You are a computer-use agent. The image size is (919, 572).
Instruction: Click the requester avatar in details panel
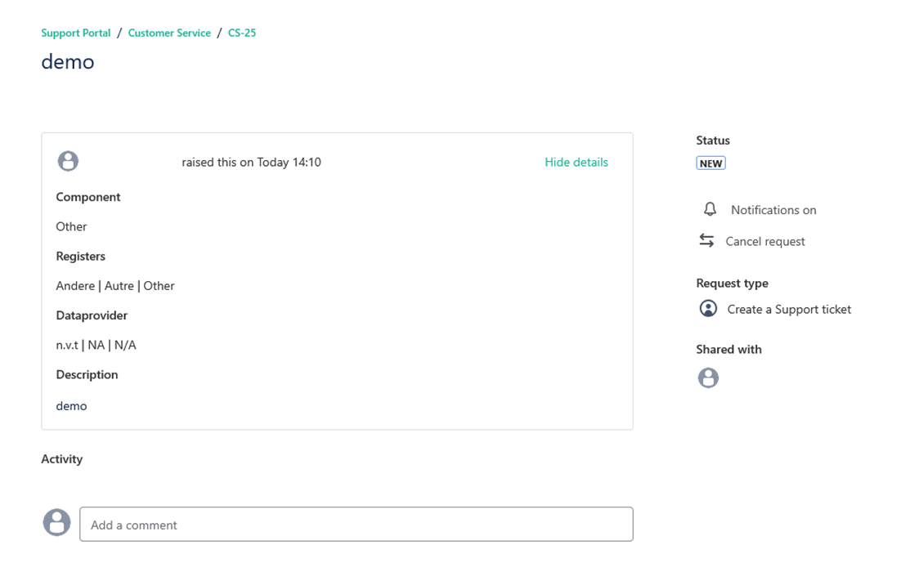(68, 161)
